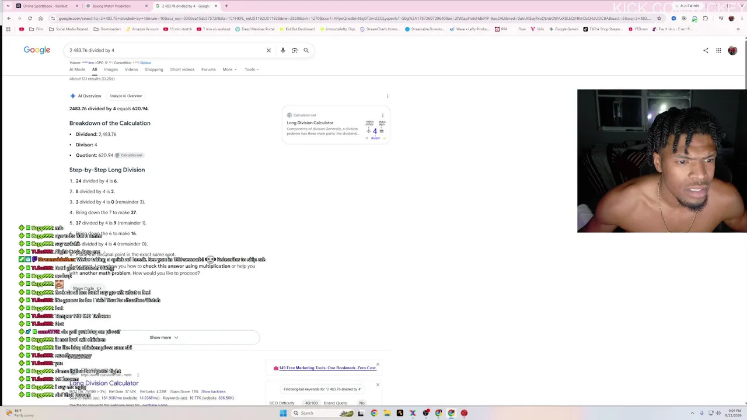Click Step-by-Step Long Division heading
The image size is (747, 420).
tap(107, 170)
